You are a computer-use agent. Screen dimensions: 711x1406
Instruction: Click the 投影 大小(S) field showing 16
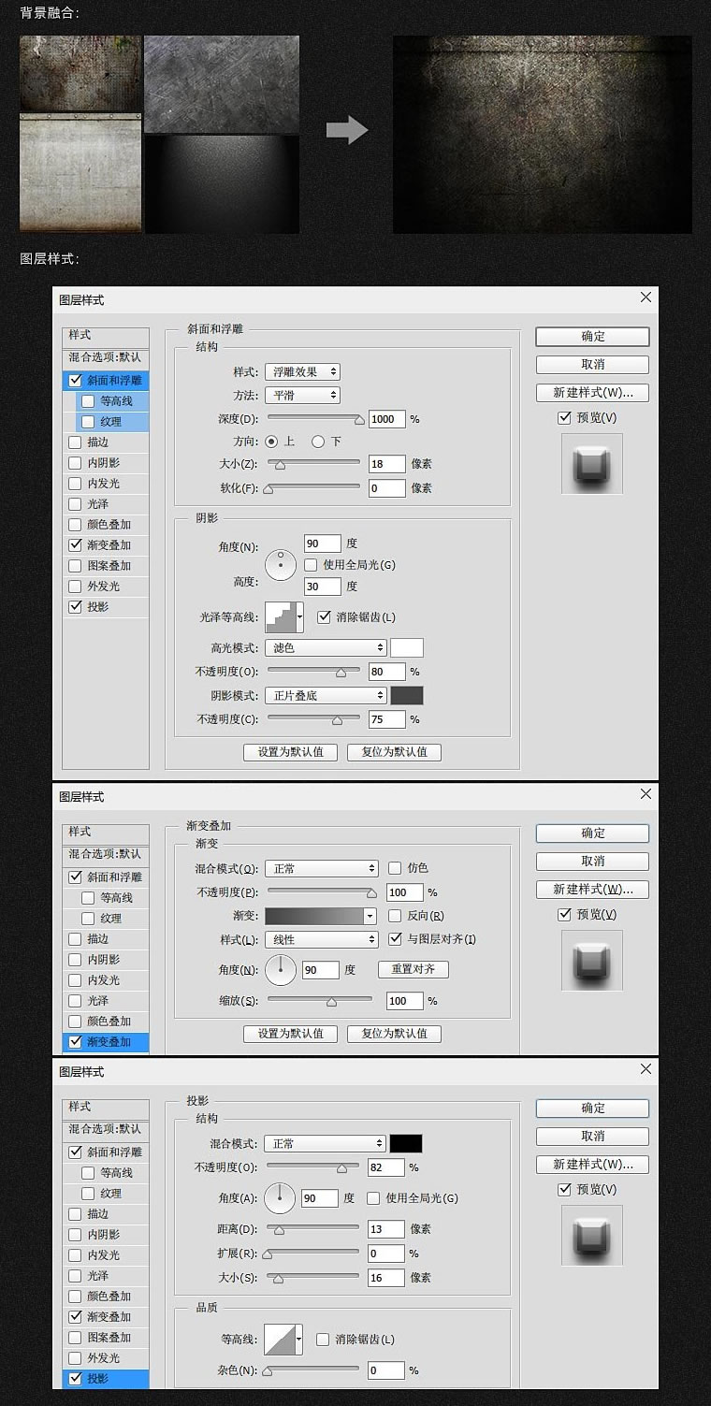coord(386,1278)
